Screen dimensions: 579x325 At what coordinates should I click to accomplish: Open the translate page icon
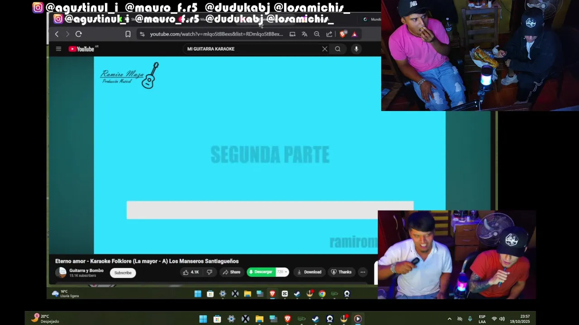pos(304,34)
